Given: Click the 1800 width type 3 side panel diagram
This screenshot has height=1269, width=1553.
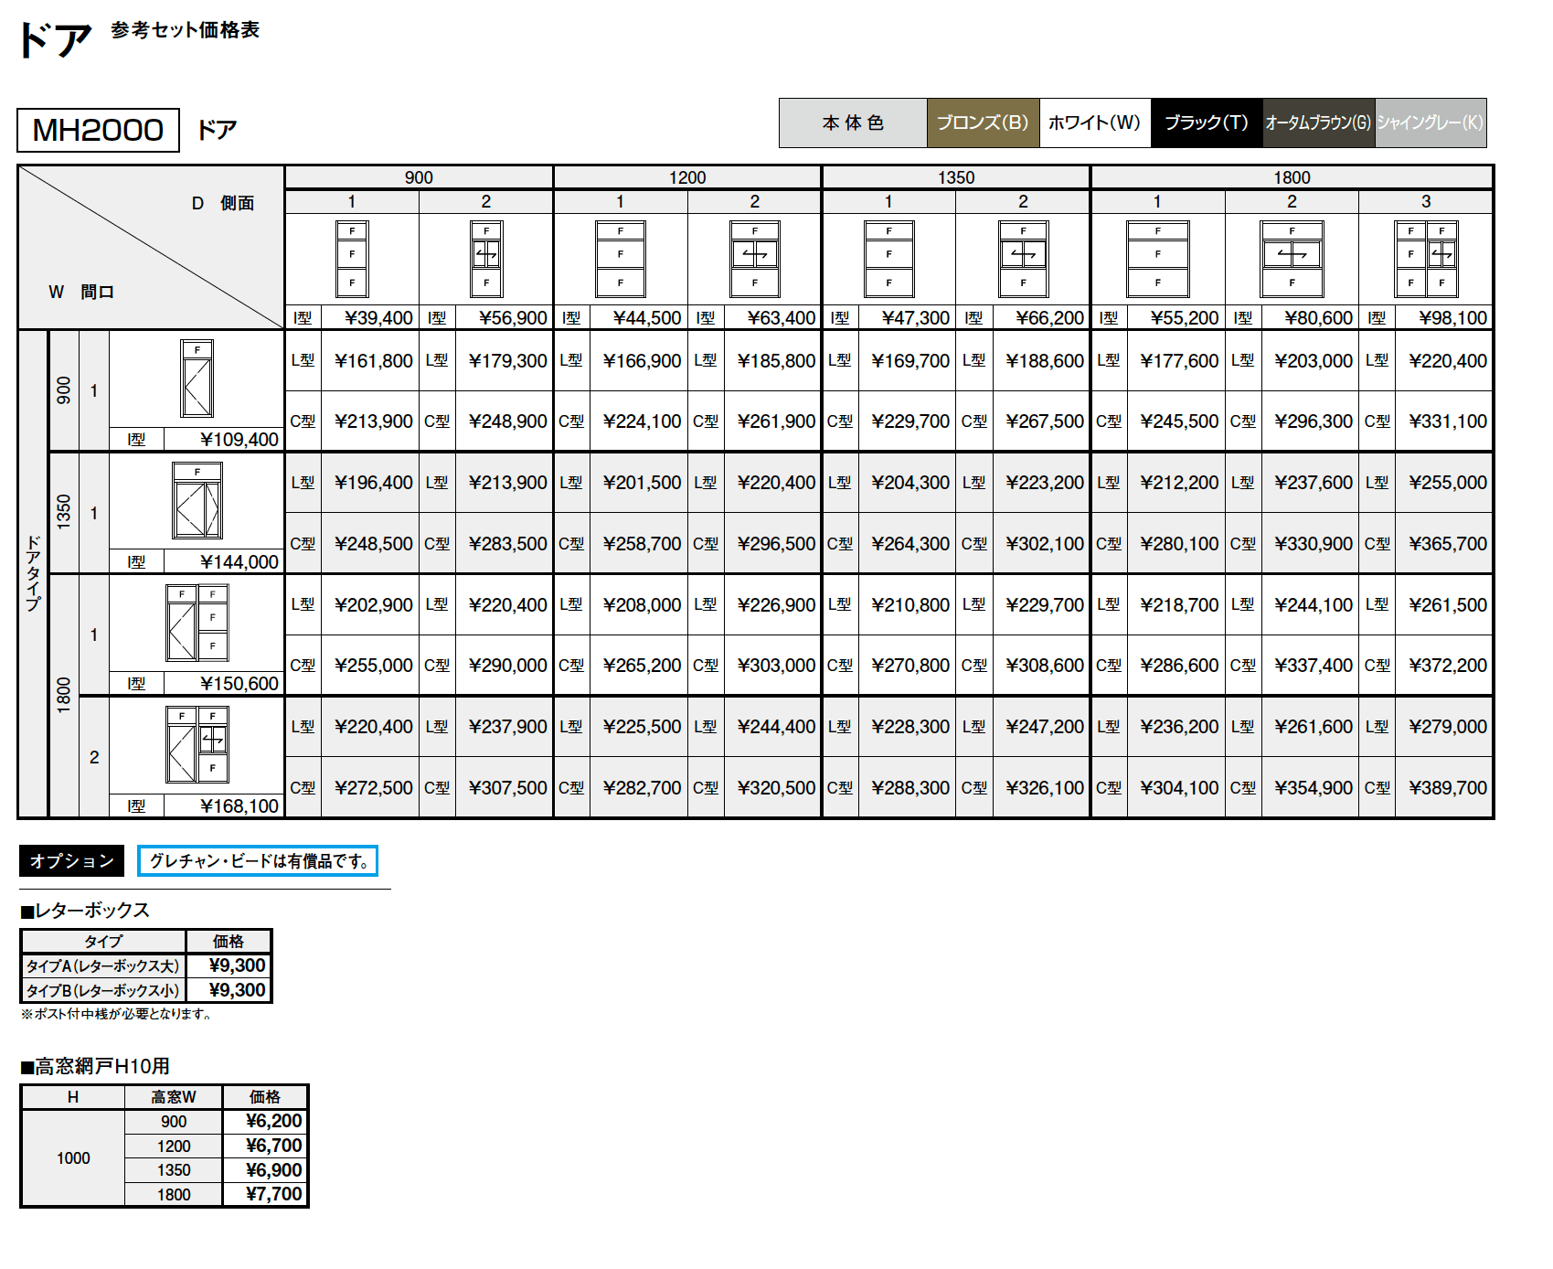Looking at the screenshot, I should coord(1426,259).
